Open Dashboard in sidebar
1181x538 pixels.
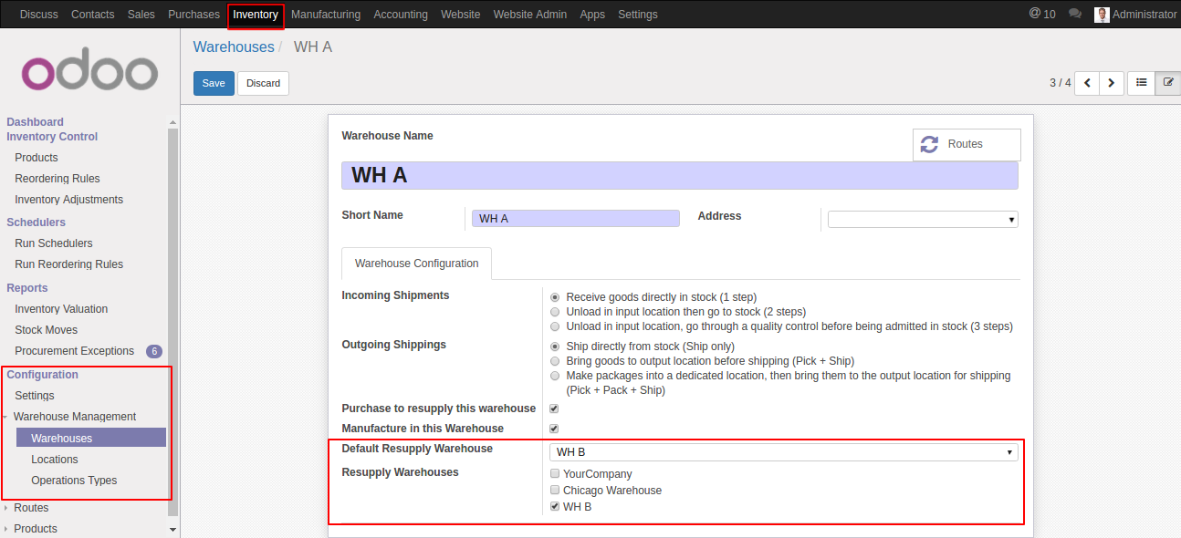(36, 122)
